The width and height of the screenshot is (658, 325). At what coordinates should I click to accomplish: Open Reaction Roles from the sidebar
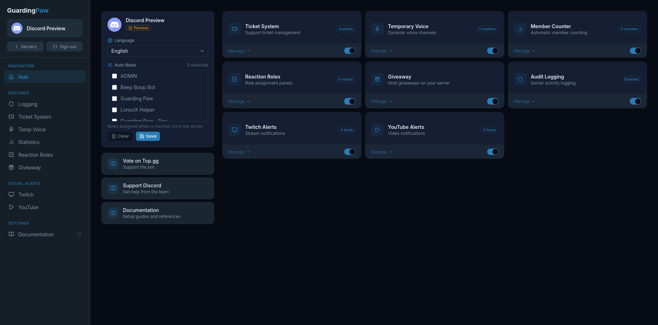tap(45, 155)
